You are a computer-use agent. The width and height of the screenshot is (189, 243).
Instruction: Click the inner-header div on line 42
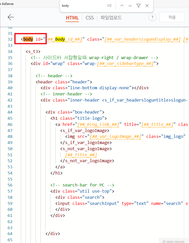point(114,100)
